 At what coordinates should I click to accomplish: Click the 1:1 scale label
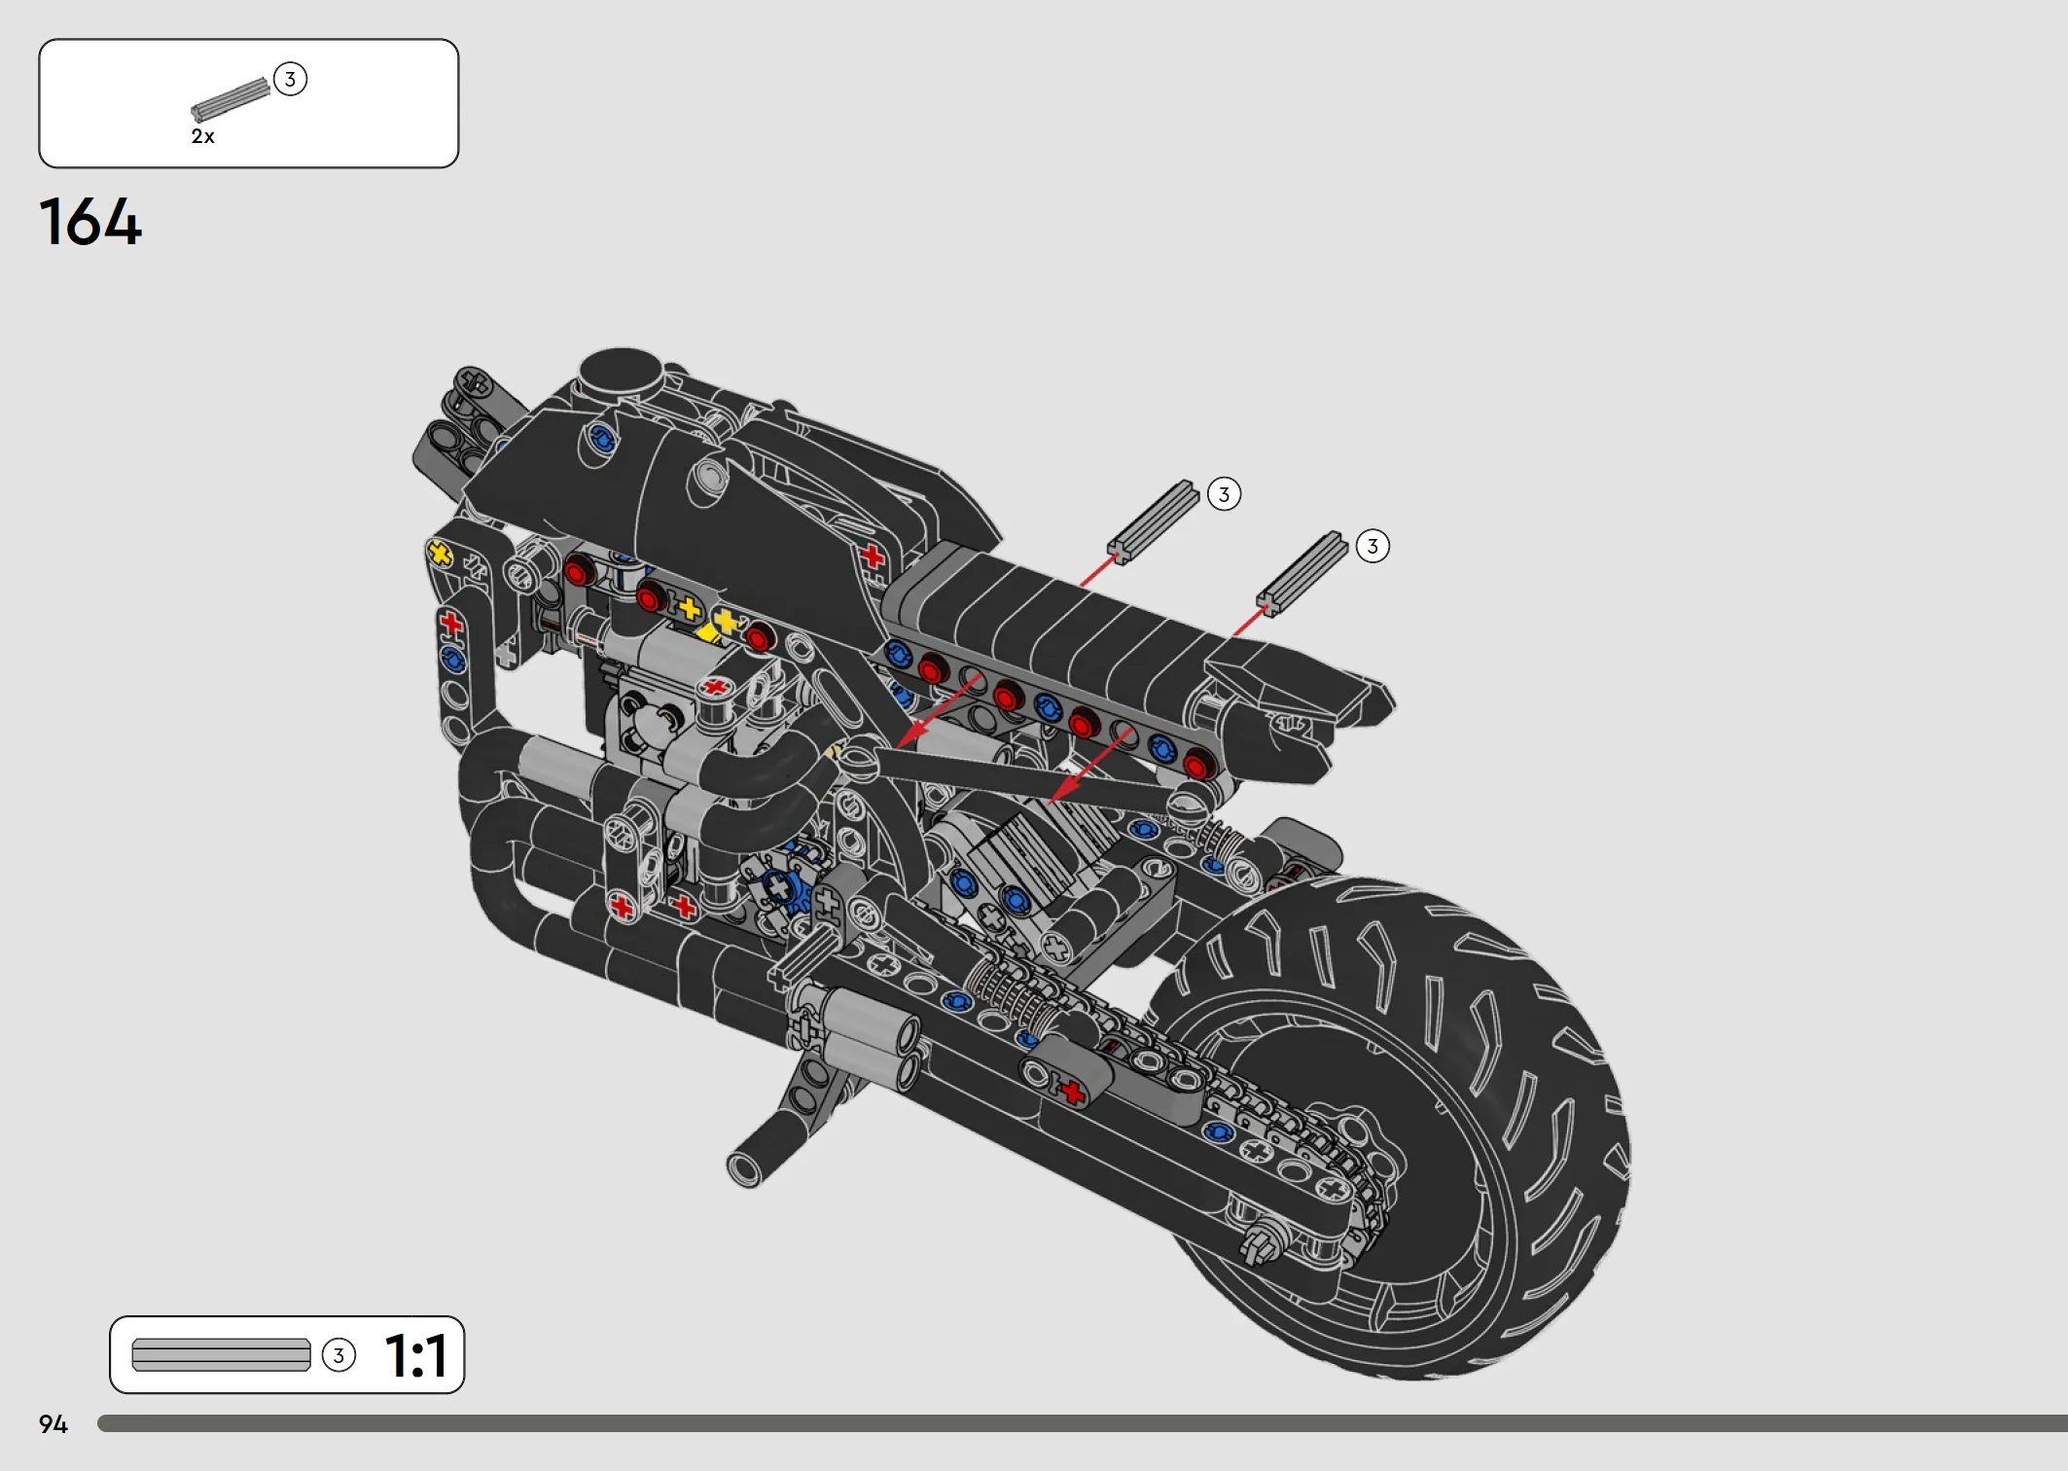[416, 1355]
